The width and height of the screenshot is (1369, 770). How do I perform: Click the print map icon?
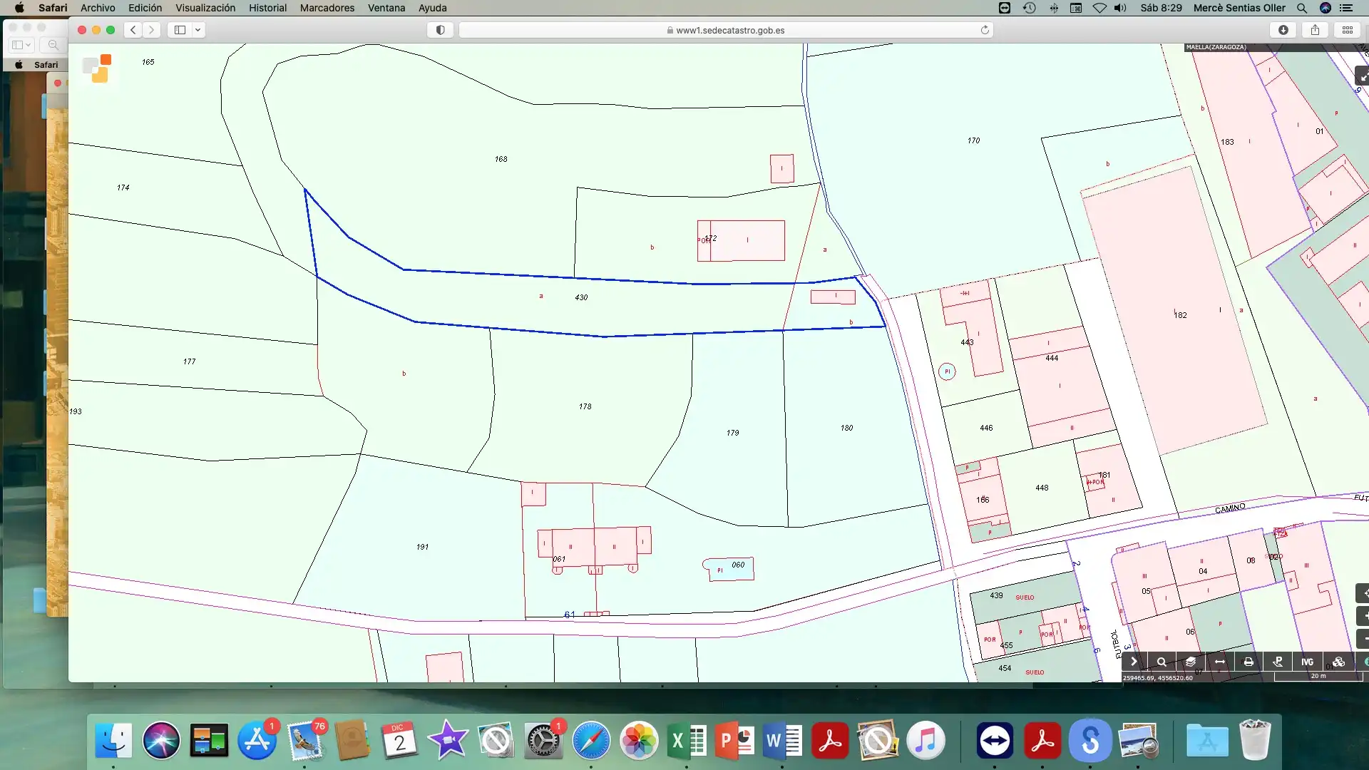point(1248,662)
